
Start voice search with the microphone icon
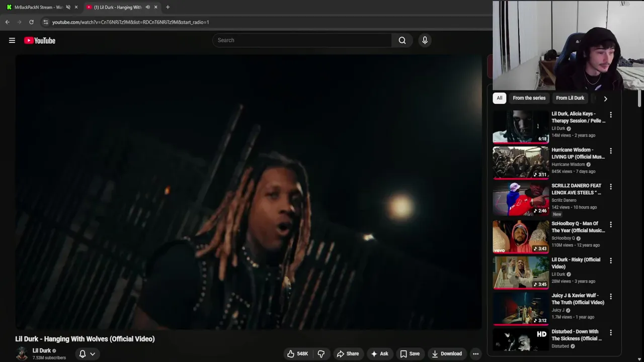pos(425,40)
